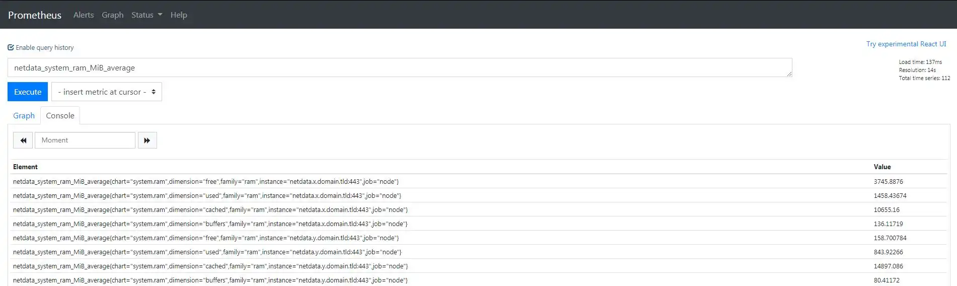Click the Load time: 137ms text
This screenshot has height=286, width=957.
click(x=920, y=62)
